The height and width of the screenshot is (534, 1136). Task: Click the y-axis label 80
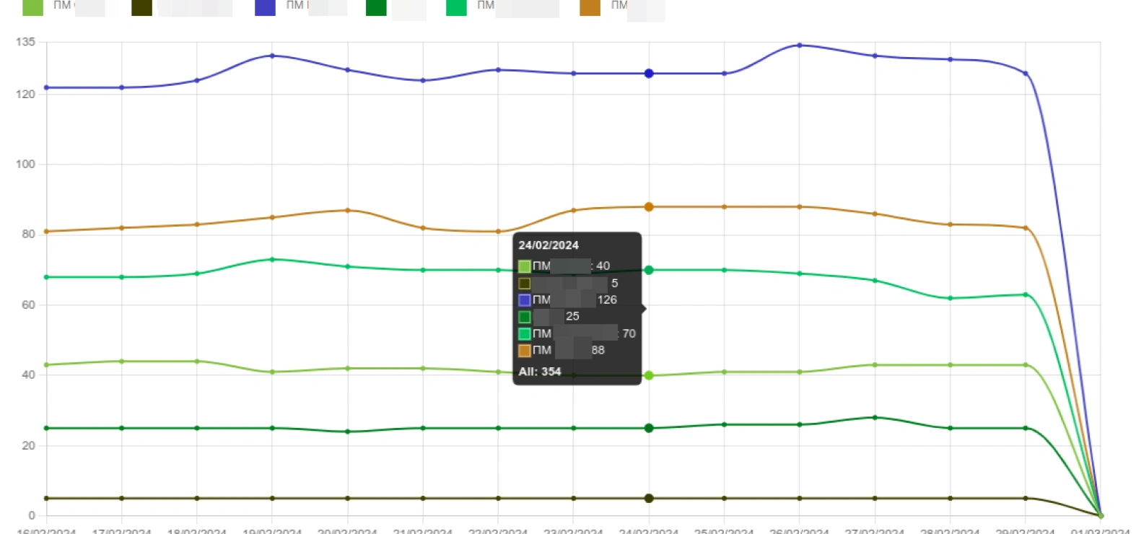(x=28, y=234)
